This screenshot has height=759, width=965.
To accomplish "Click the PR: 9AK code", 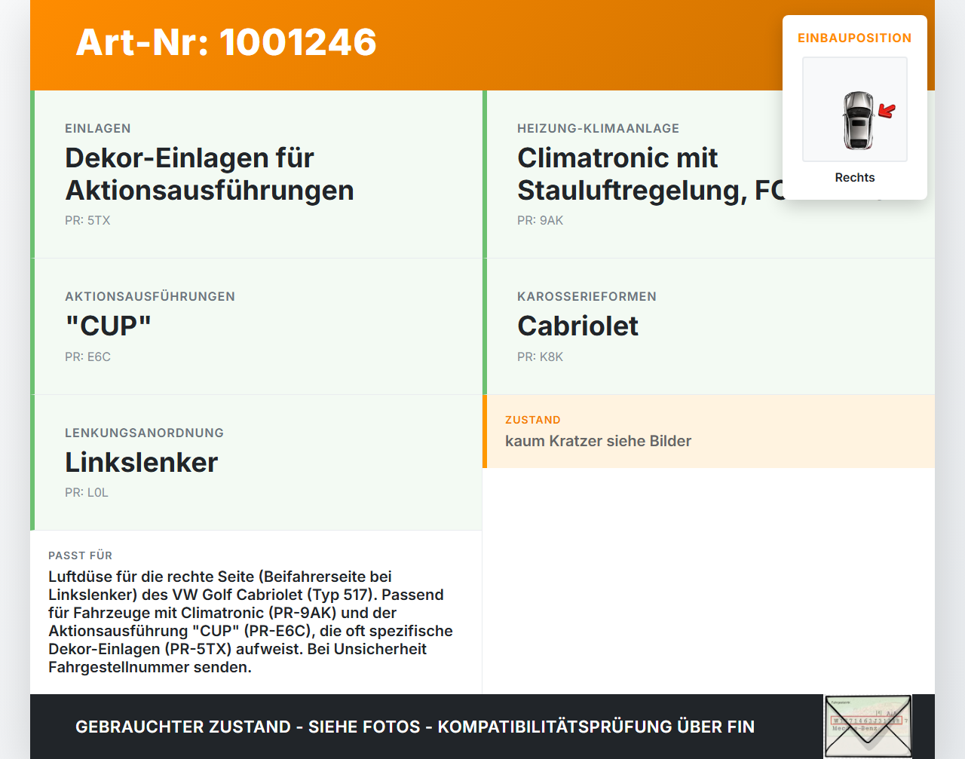I will (x=540, y=221).
